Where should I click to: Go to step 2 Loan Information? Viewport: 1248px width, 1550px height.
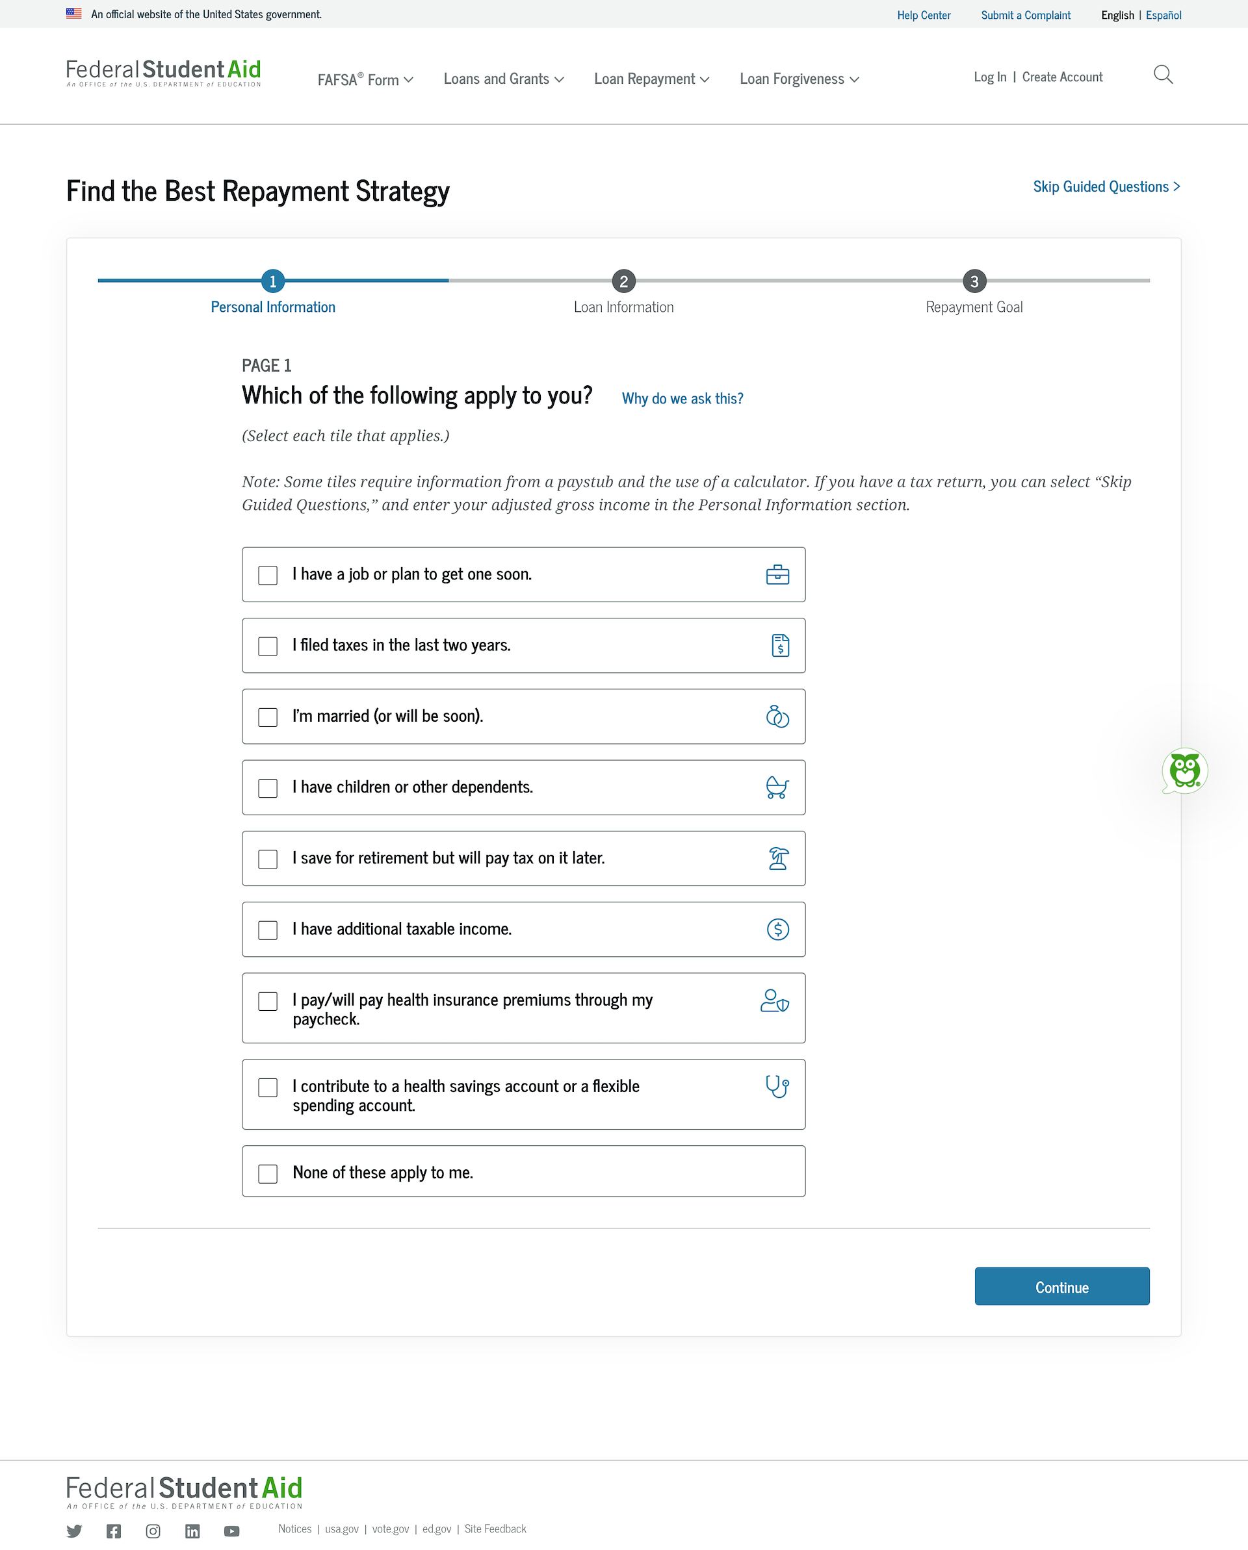(x=623, y=281)
